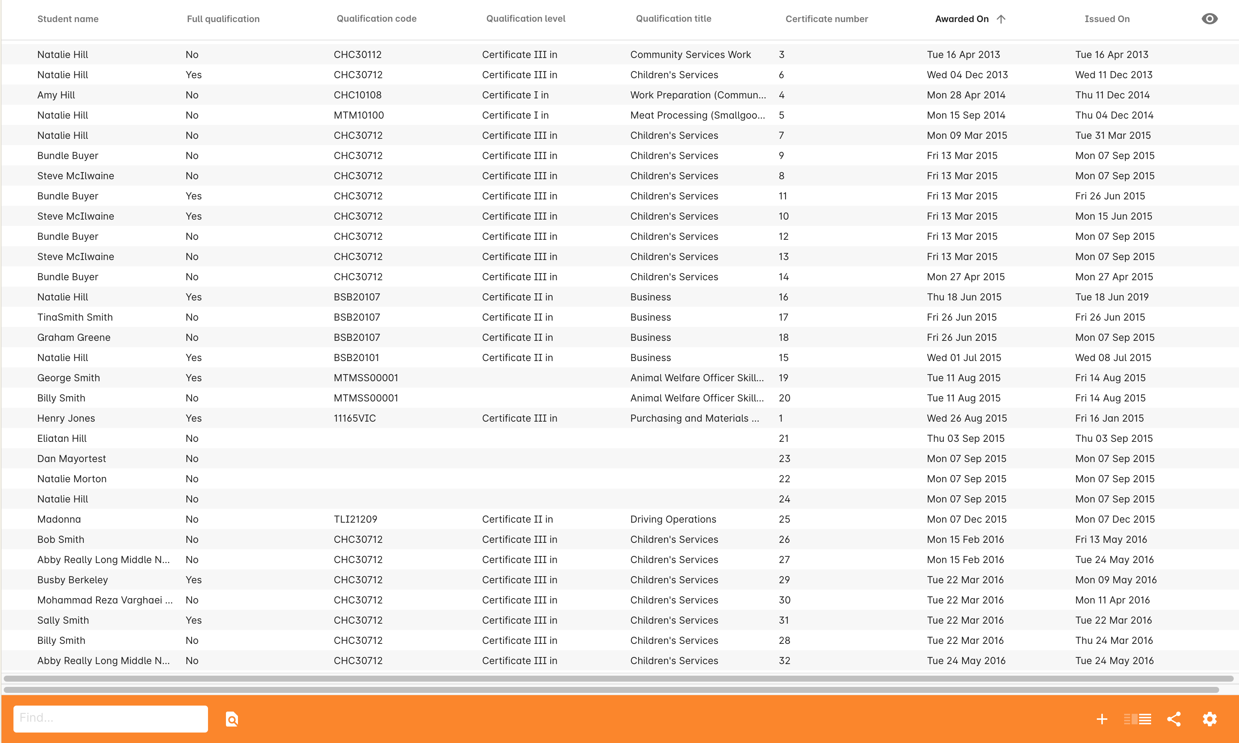
Task: Select the Natalie Morton row
Action: coord(620,478)
